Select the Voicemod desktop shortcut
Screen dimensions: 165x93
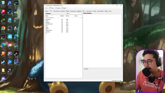[16, 3]
